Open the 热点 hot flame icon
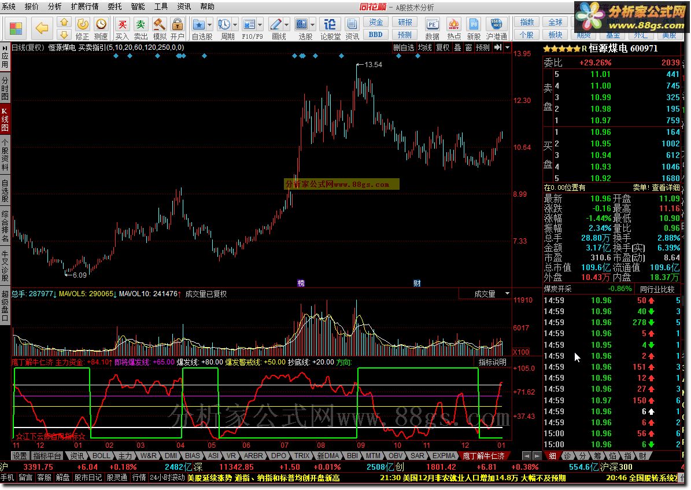 coord(454,24)
